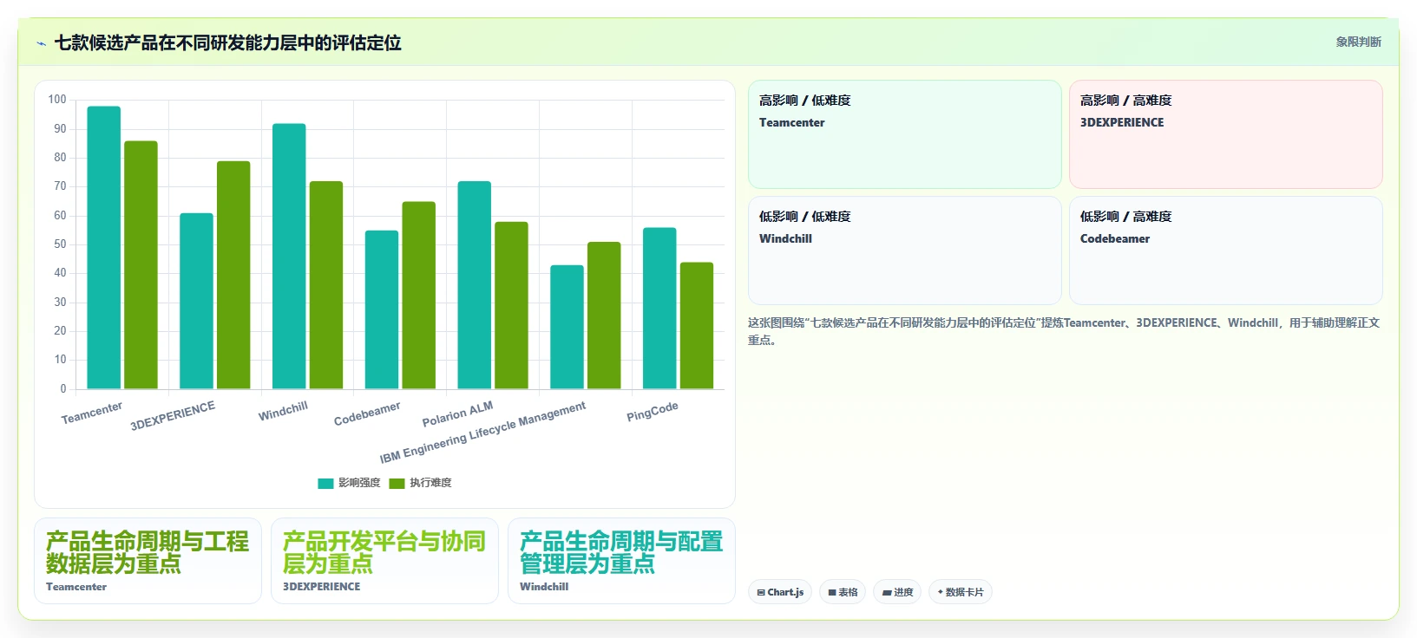This screenshot has width=1417, height=638.
Task: Click the 3DEXPERIENCE x-axis label
Action: point(173,416)
